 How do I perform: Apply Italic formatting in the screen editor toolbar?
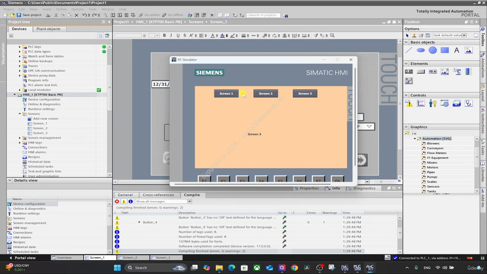pyautogui.click(x=171, y=35)
